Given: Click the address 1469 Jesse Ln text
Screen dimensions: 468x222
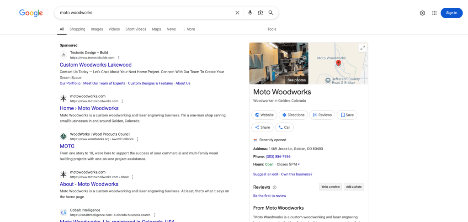Looking at the screenshot, I should pyautogui.click(x=296, y=149).
